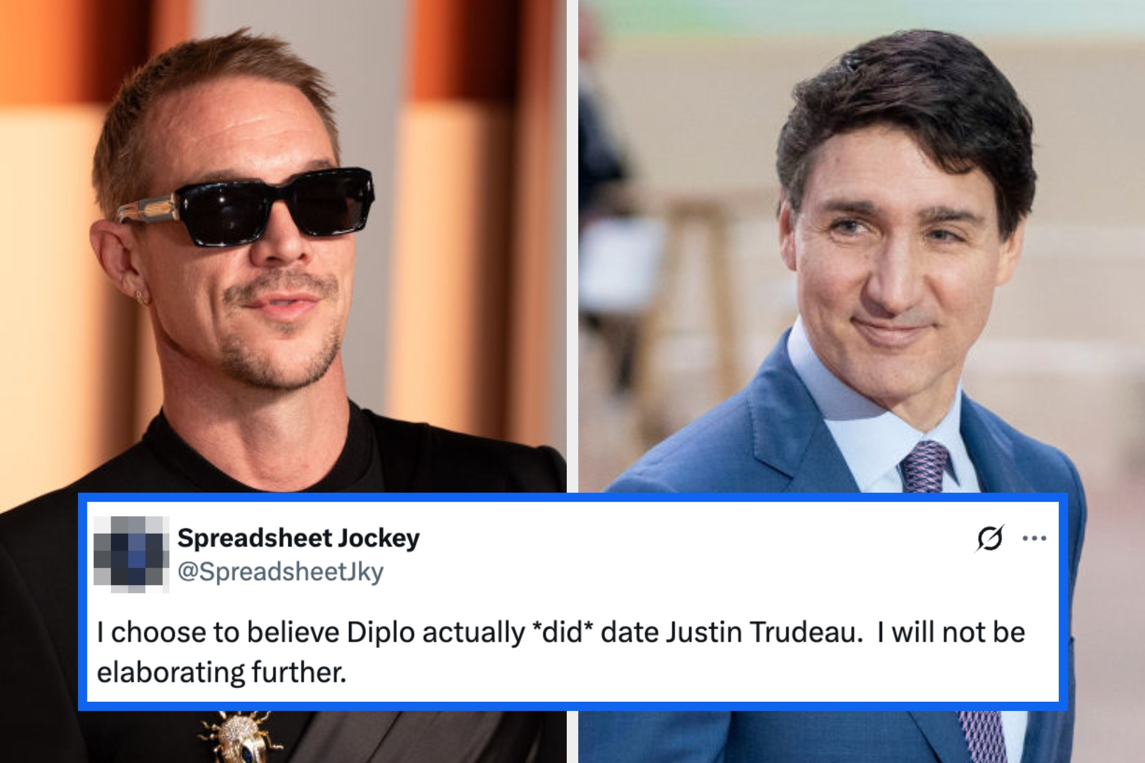Viewport: 1145px width, 763px height.
Task: Open the @SpreadsheetJky handle link
Action: coord(281,571)
